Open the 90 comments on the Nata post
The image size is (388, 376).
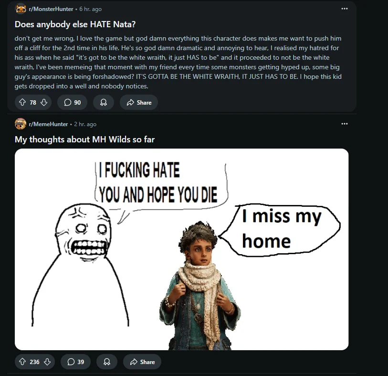[x=72, y=102]
